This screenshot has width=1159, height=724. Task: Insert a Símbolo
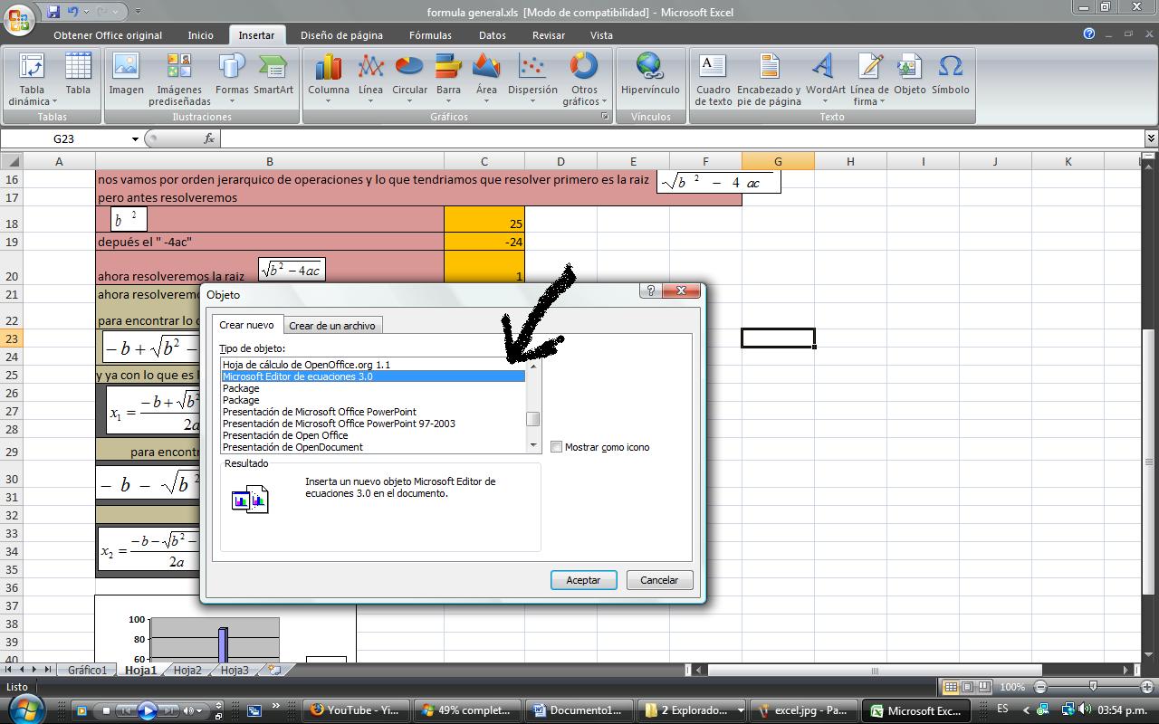(950, 74)
